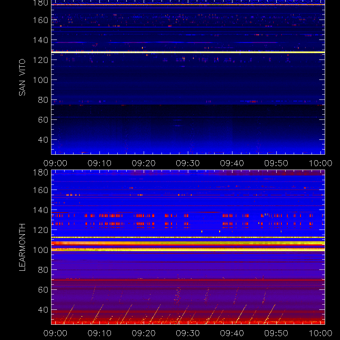
Task: Click the 09:00 time label under Learmonth plot
Action: (x=55, y=333)
